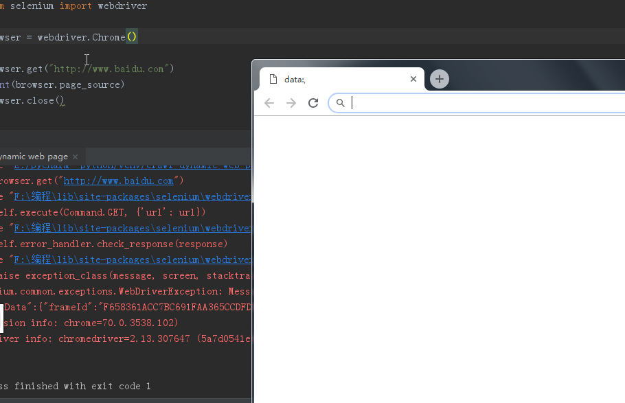Click the 'chromedriver=2.13.307647' info line
625x403 pixels.
coord(125,339)
